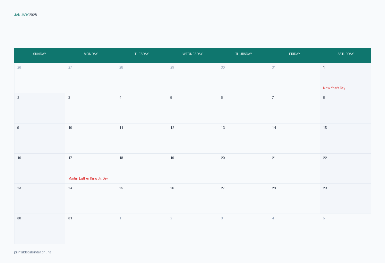Image resolution: width=385 pixels, height=263 pixels.
Task: Click date 6 on Thursday
Action: point(222,98)
